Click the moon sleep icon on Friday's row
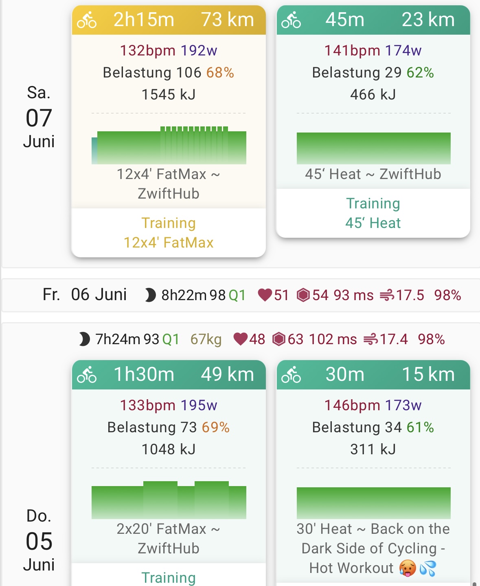Viewport: 480px width, 586px height. (150, 295)
